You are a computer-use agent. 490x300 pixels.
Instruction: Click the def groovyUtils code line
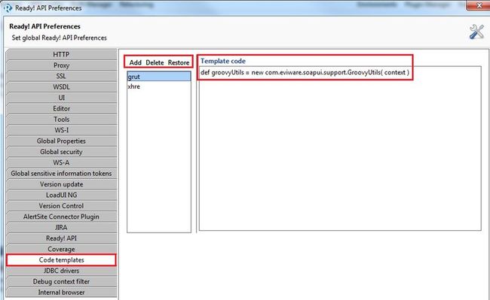pyautogui.click(x=305, y=72)
